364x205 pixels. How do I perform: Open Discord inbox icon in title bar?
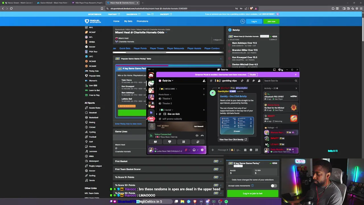pos(274,70)
